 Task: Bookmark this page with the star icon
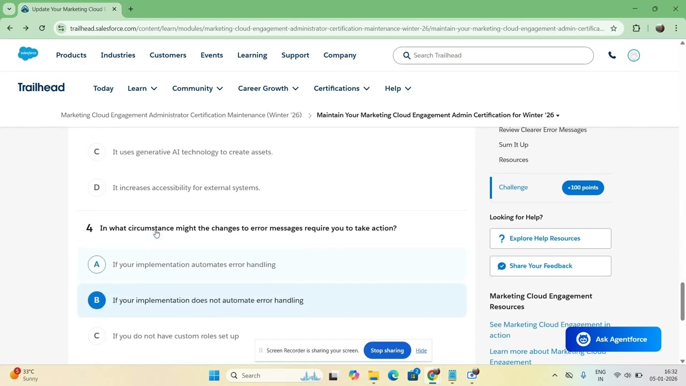[x=614, y=28]
